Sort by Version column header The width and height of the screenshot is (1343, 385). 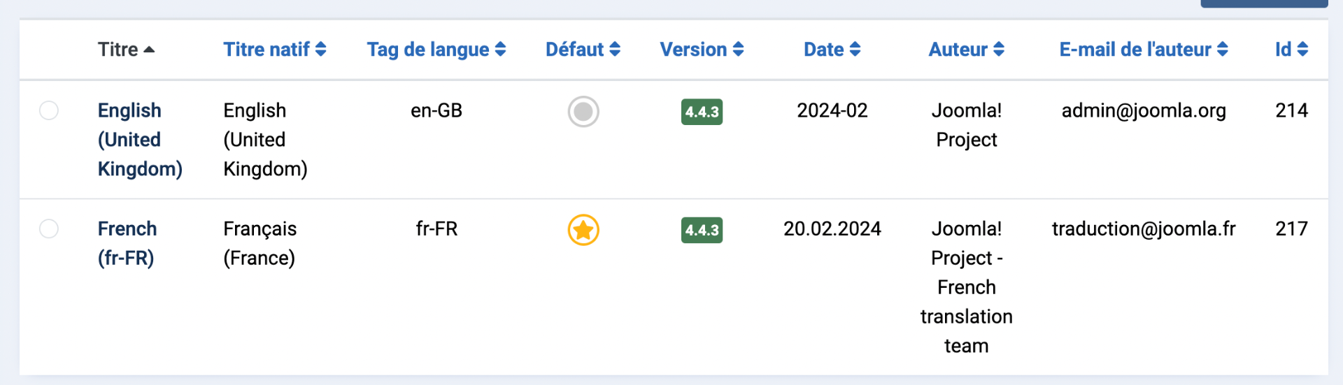[x=693, y=50]
